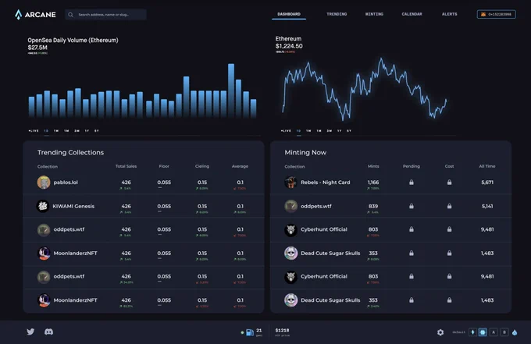Switch to the Dashboard tab
The height and width of the screenshot is (344, 531).
pos(289,14)
